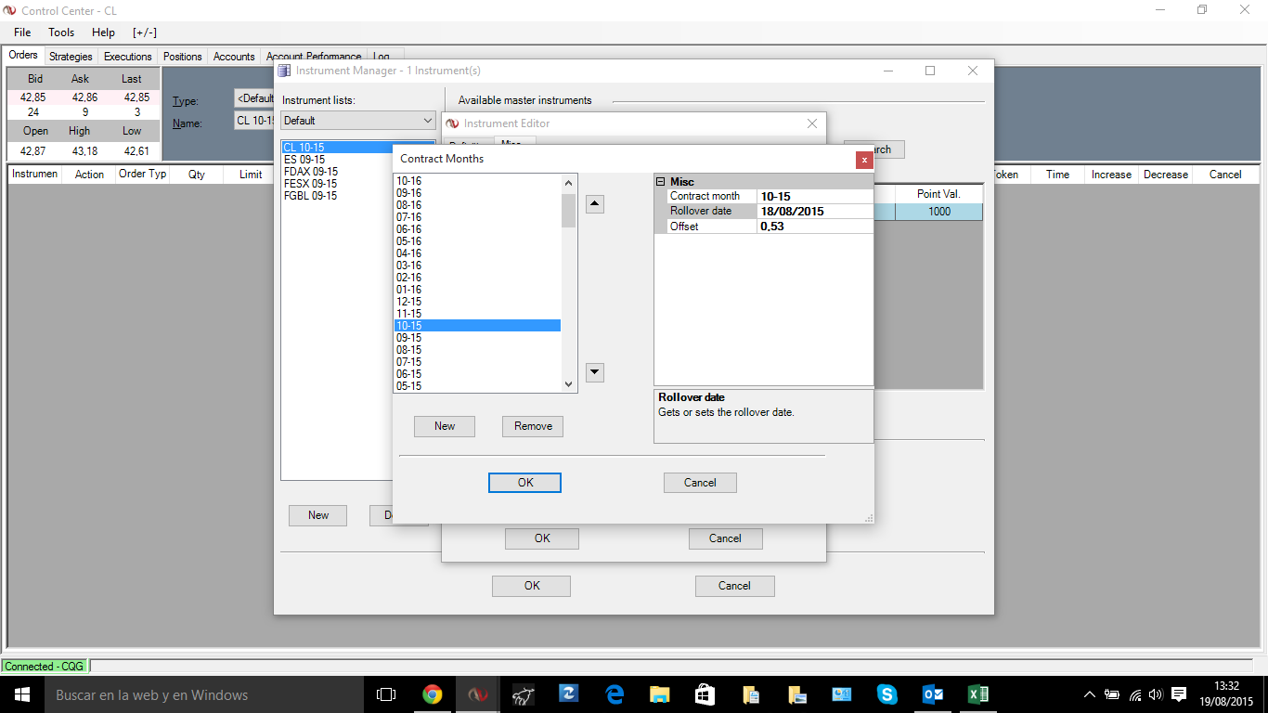Select contract month 09-15 in Contract Months
1268x713 pixels.
[477, 338]
